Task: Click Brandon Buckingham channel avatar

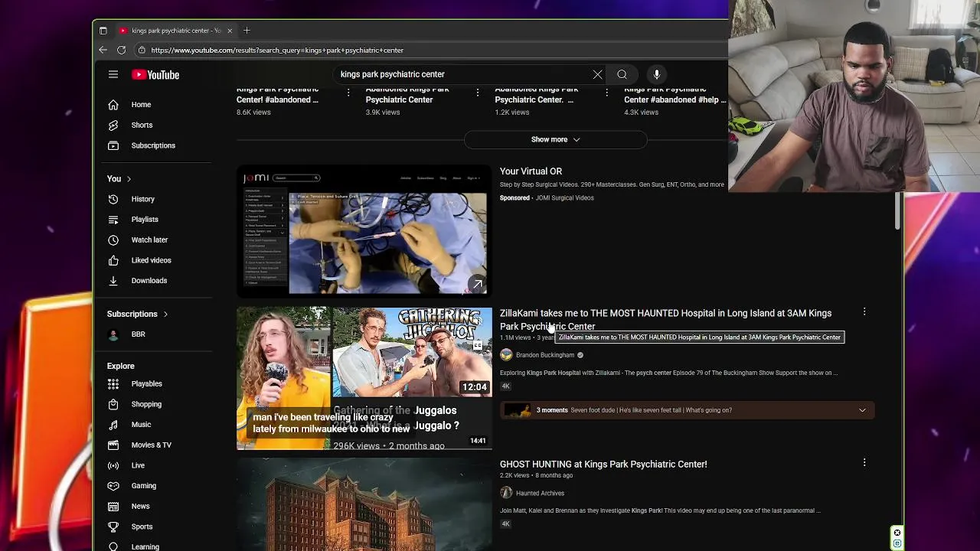Action: click(x=506, y=355)
